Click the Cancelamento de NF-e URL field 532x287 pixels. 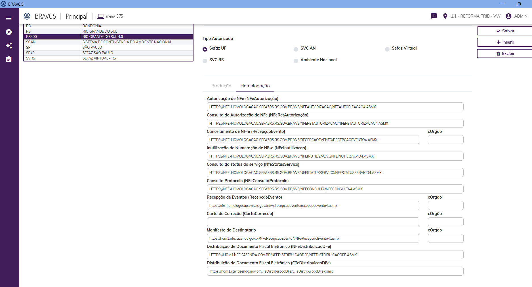pos(313,140)
